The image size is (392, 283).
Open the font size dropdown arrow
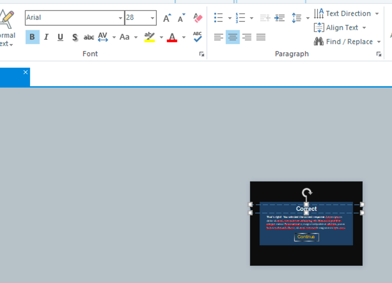point(153,18)
